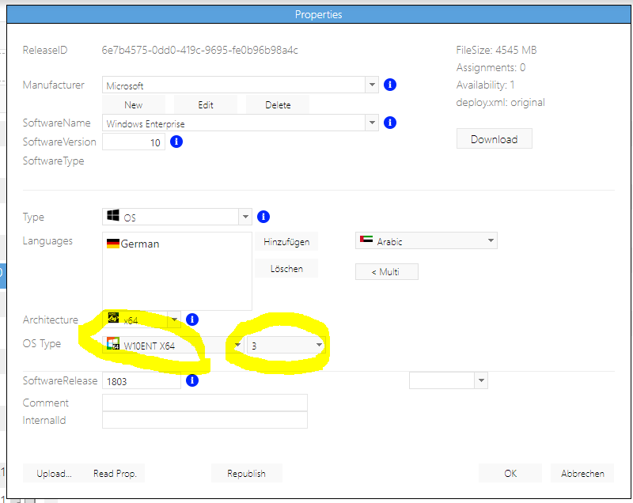
Task: Confirm with the OK button
Action: (510, 473)
